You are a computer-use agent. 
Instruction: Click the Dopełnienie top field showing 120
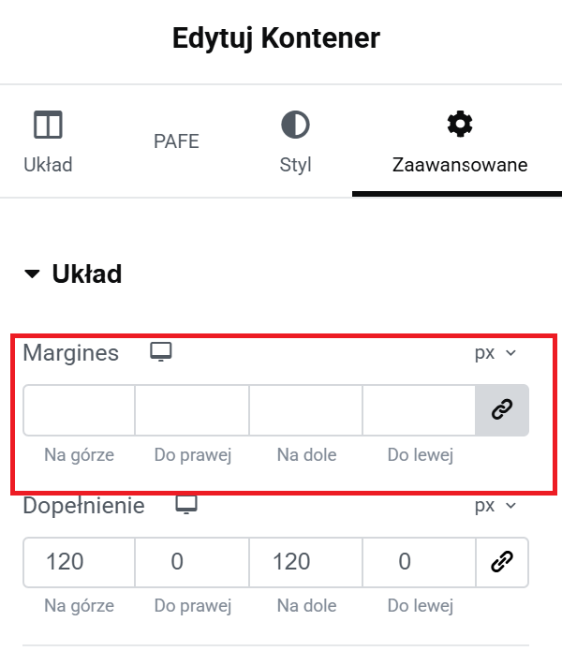tap(79, 563)
